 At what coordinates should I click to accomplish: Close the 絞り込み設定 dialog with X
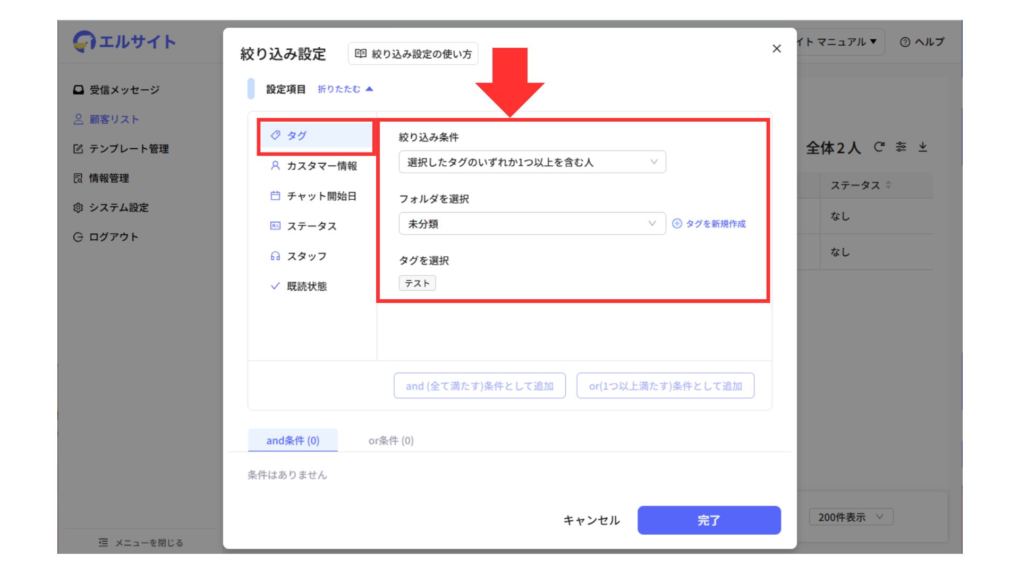point(777,49)
